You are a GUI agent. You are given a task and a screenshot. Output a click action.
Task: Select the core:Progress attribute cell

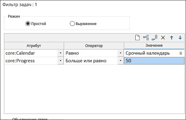tap(31, 61)
